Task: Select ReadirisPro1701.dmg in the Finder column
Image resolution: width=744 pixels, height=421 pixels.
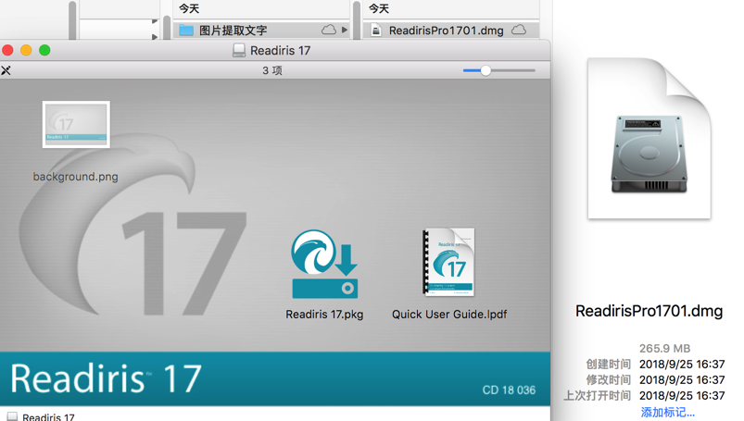Action: click(451, 31)
